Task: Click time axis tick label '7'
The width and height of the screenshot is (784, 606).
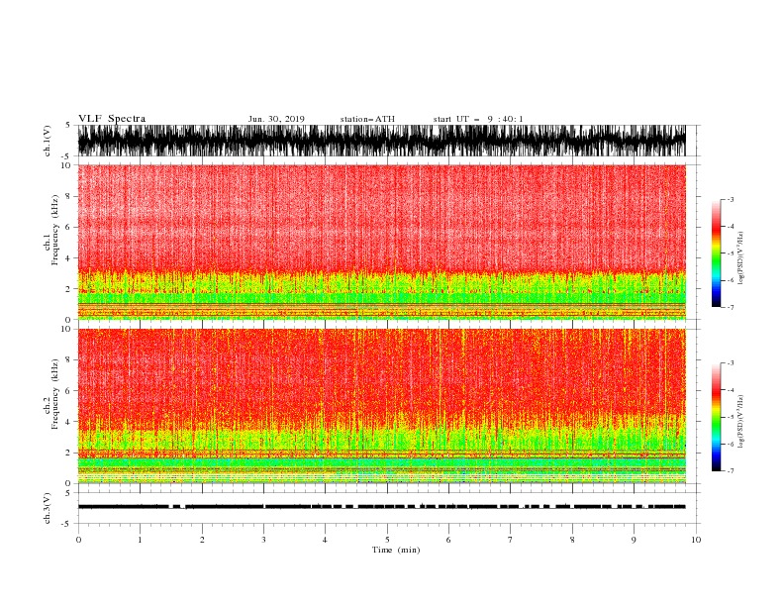Action: pyautogui.click(x=511, y=540)
